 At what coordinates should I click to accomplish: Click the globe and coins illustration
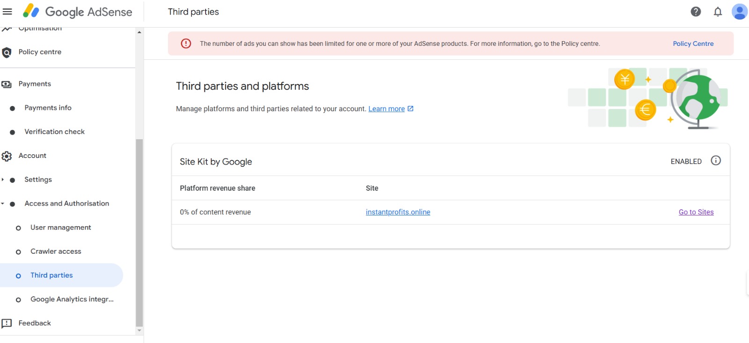coord(648,98)
